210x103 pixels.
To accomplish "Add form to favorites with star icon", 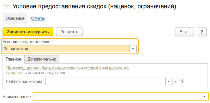I will [7, 7].
